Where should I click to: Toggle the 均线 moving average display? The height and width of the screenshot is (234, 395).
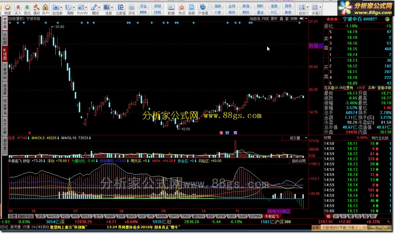pyautogui.click(x=265, y=19)
